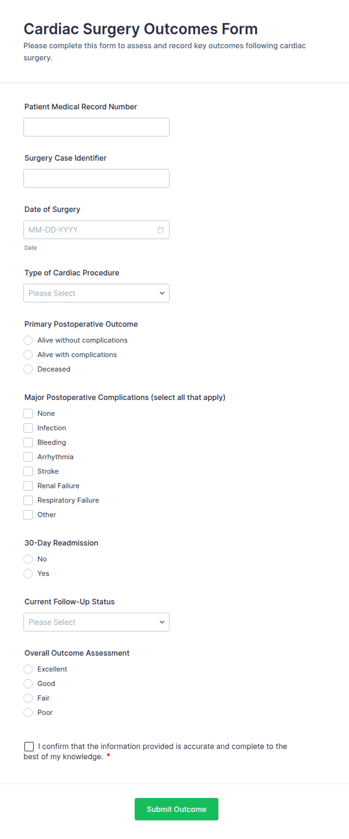The width and height of the screenshot is (349, 839).
Task: Select Poor overall outcome assessment
Action: point(28,712)
